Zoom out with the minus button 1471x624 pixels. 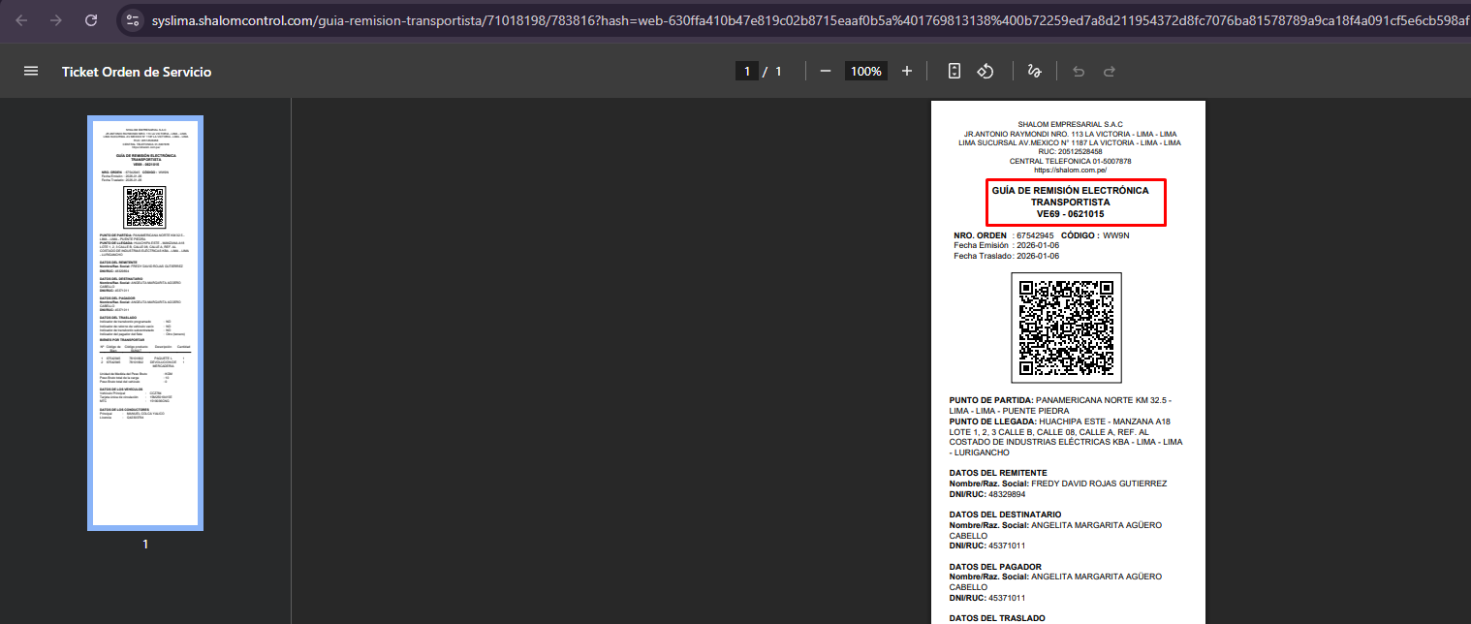pyautogui.click(x=826, y=72)
